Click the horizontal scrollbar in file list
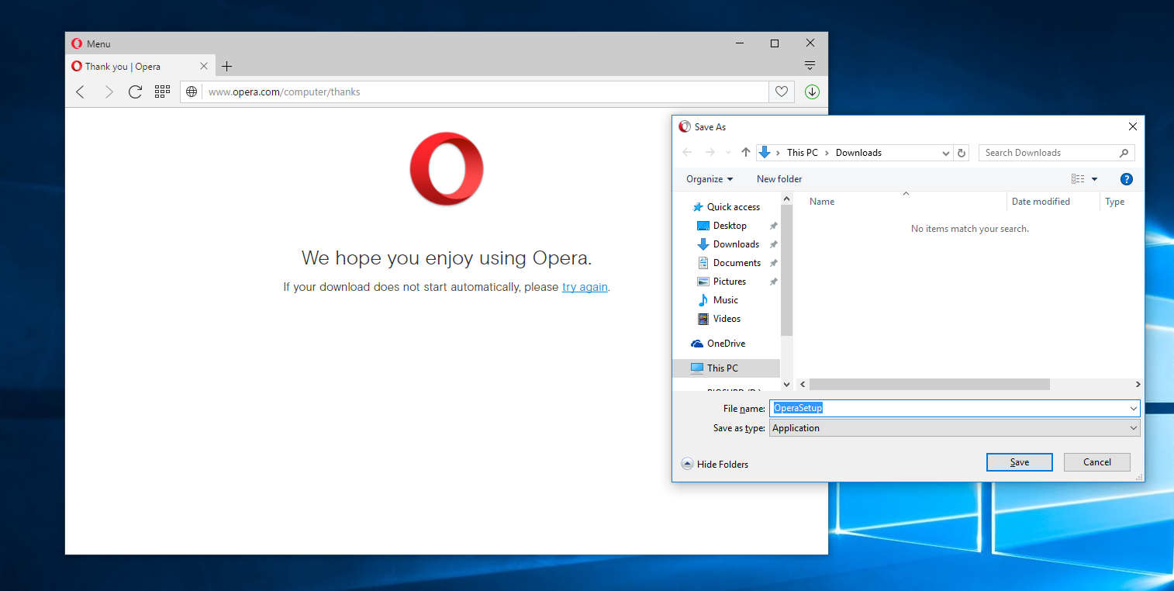The width and height of the screenshot is (1174, 591). pyautogui.click(x=929, y=385)
